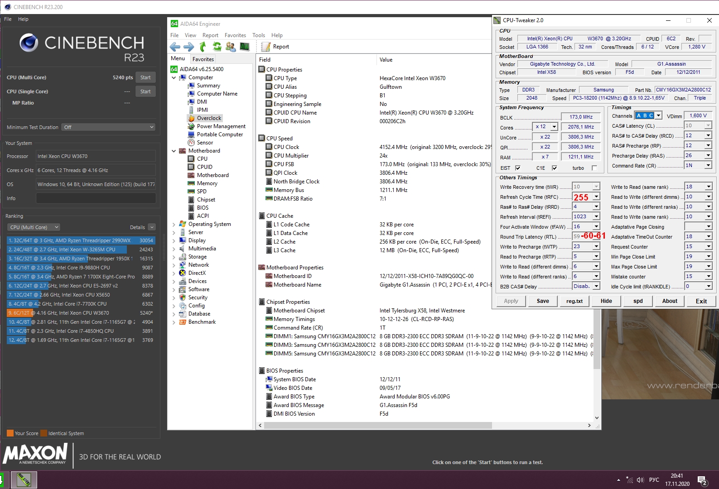The height and width of the screenshot is (489, 719).
Task: Enable the turbo checkbox in CPU-Tweaker
Action: click(x=594, y=168)
